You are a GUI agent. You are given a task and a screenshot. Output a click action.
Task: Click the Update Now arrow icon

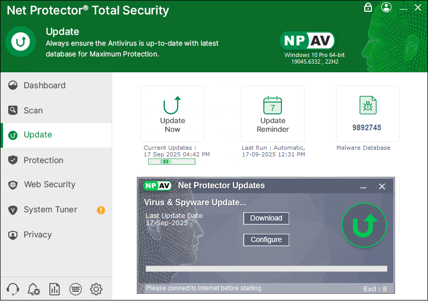tap(172, 105)
